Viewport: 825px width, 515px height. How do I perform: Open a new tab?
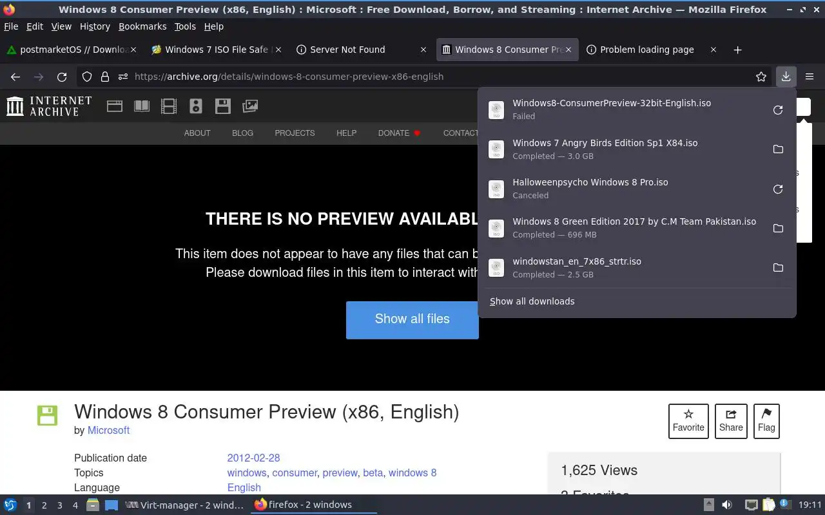pyautogui.click(x=737, y=50)
